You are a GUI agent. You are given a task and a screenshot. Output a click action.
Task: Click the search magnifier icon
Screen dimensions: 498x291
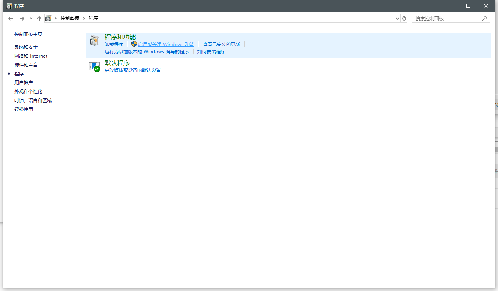[484, 18]
